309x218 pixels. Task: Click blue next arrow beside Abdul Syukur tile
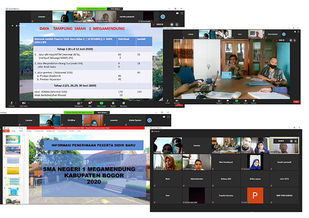click(149, 120)
